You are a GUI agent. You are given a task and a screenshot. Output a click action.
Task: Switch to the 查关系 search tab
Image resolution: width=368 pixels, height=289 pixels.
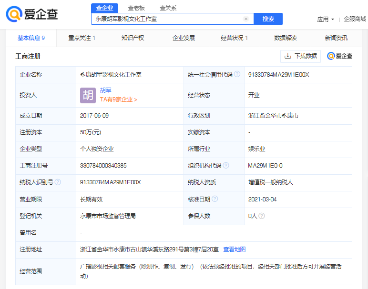(168, 8)
